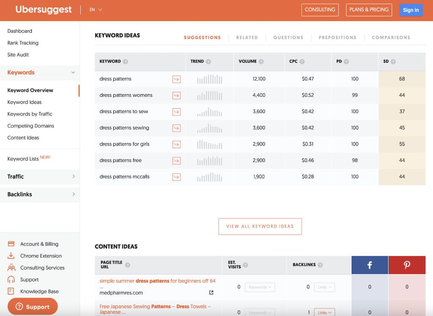Image resolution: width=433 pixels, height=316 pixels.
Task: Click the Chrome Extension download icon
Action: (11, 256)
